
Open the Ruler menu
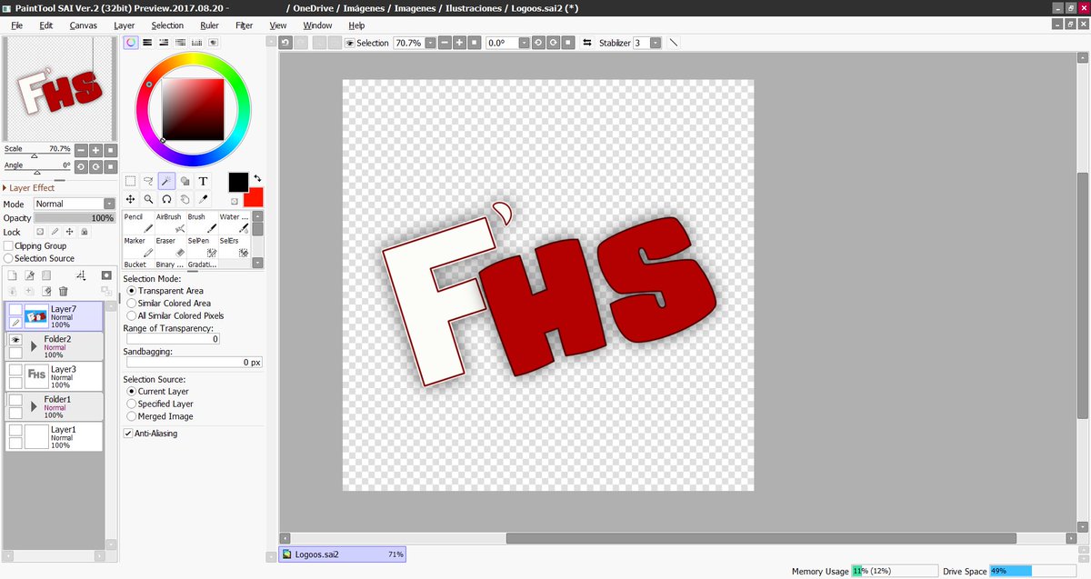tap(209, 25)
